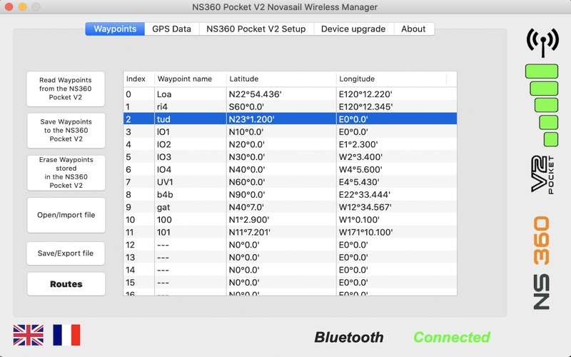
Task: Click longitude W2°3.400'
Action: point(360,157)
